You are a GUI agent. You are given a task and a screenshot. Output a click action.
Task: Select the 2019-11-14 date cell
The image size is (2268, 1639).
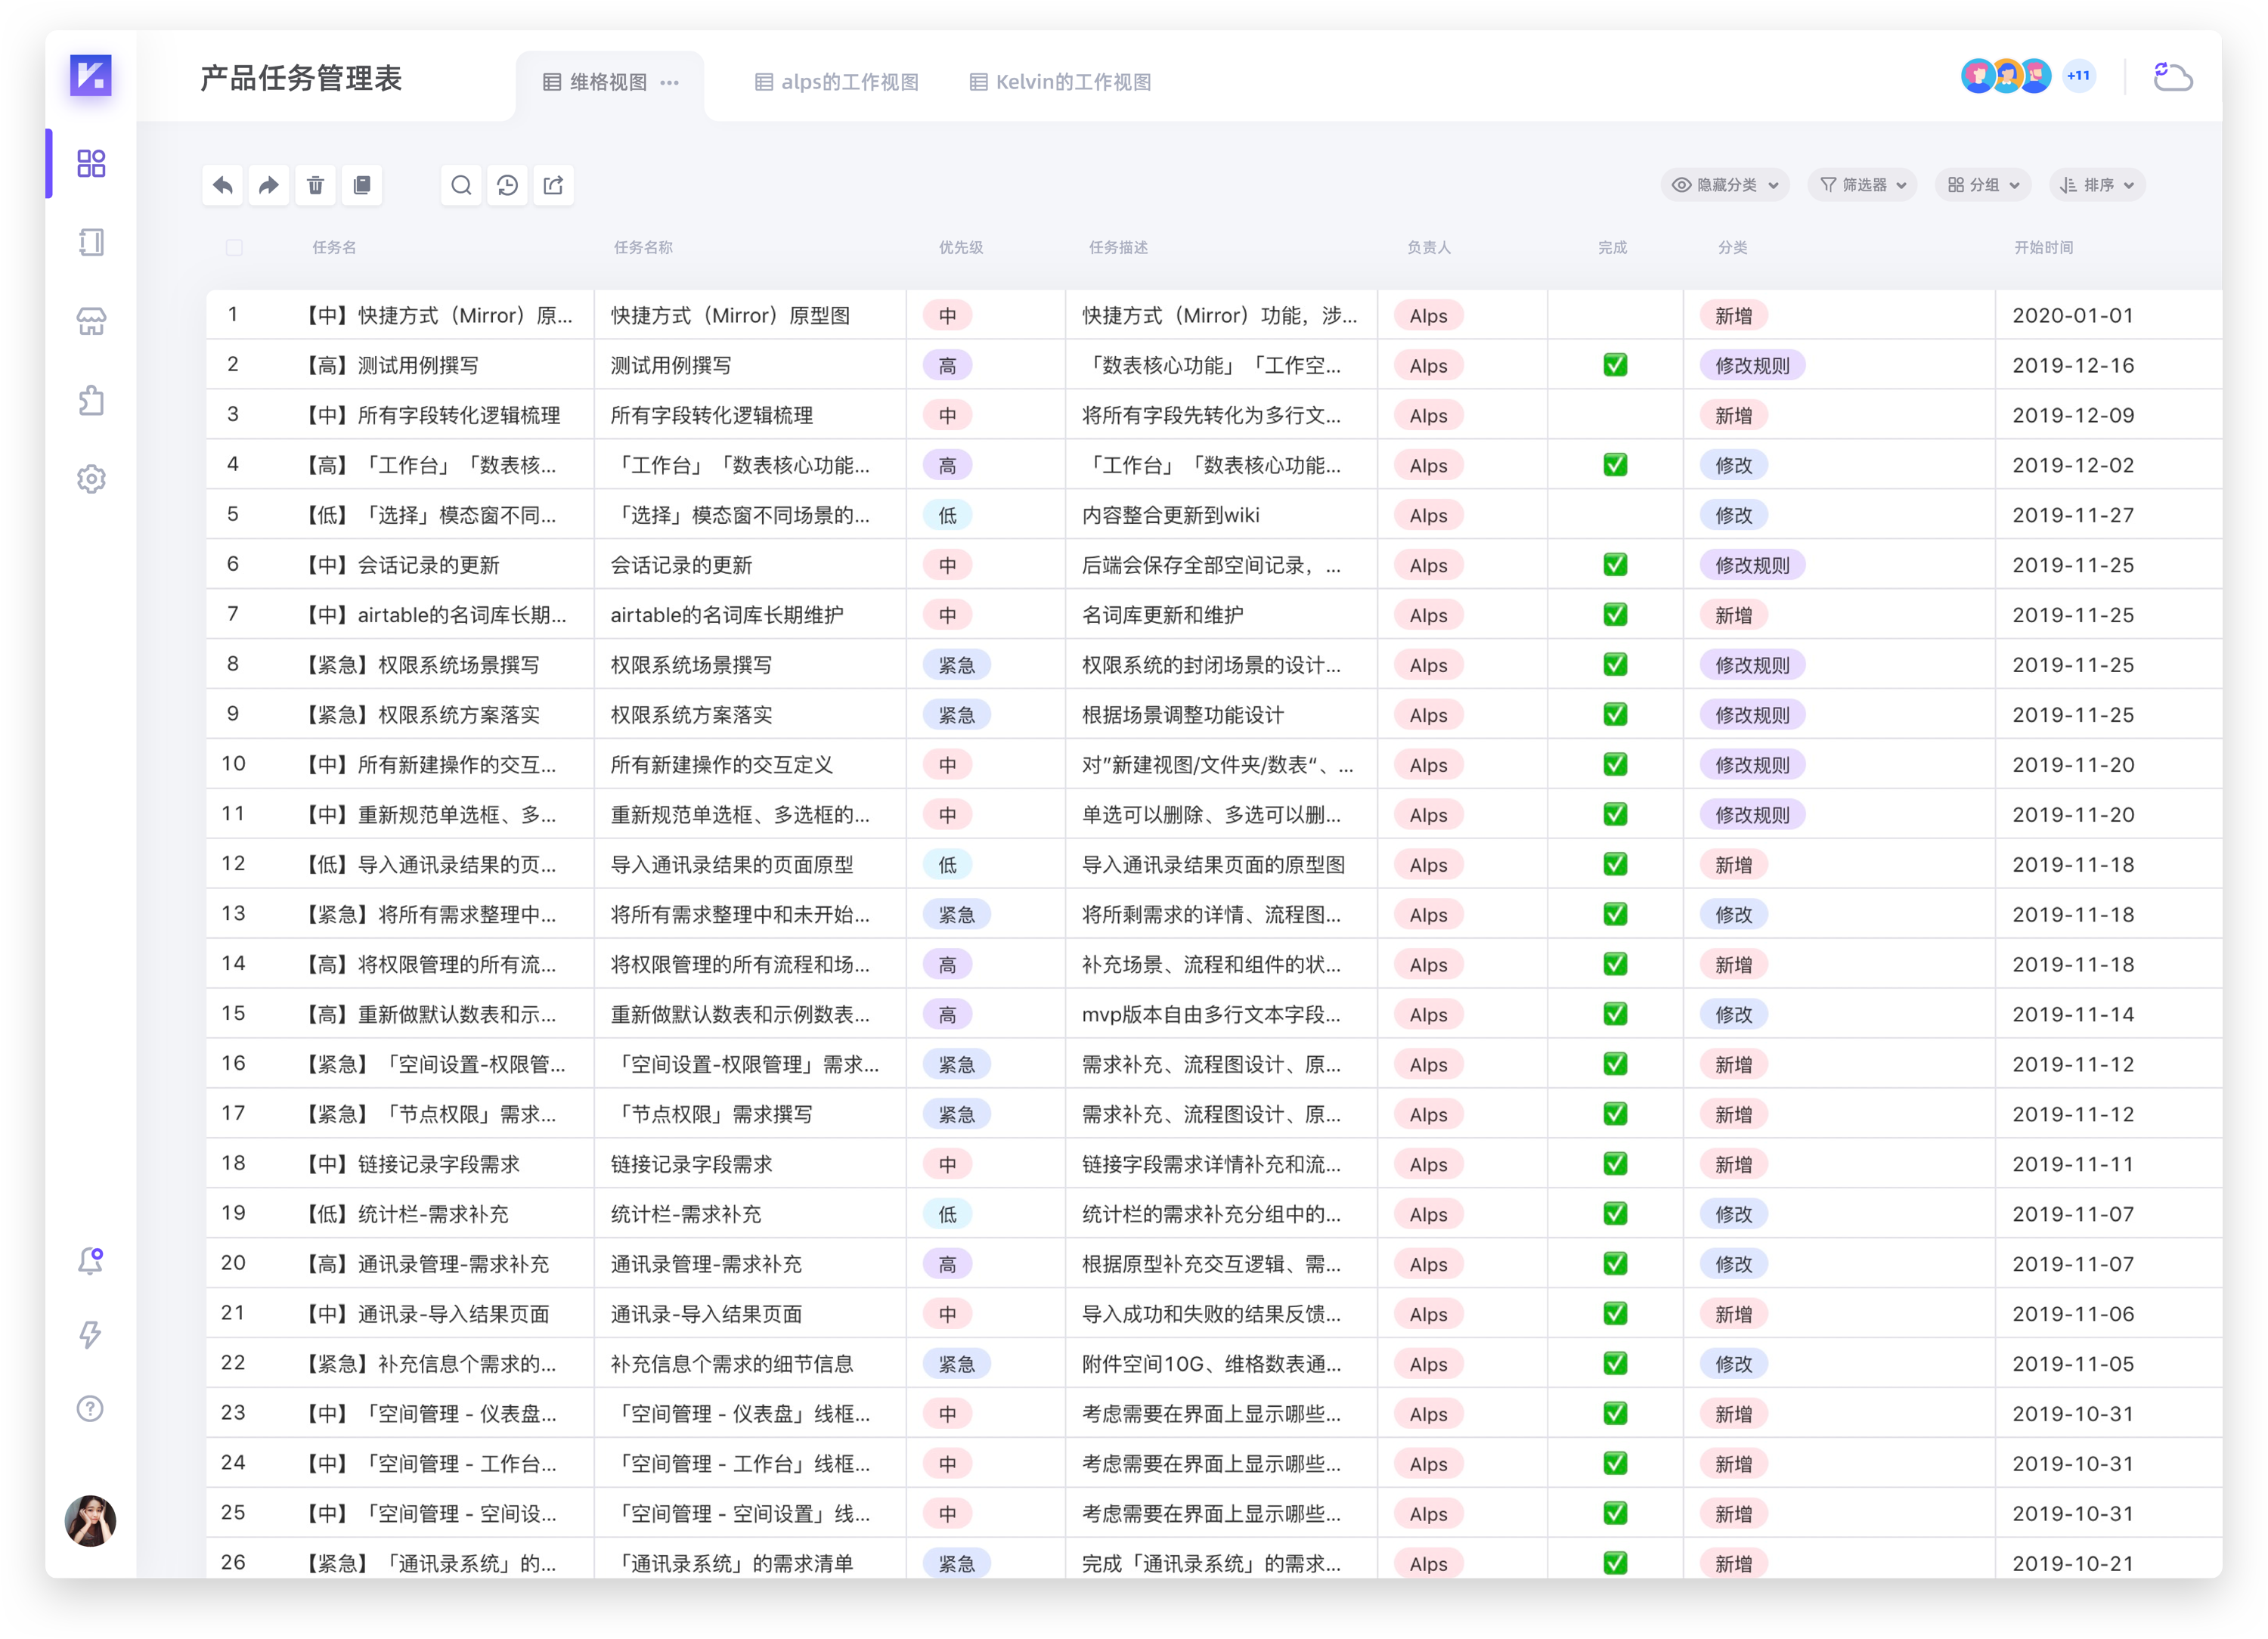(x=2108, y=1014)
